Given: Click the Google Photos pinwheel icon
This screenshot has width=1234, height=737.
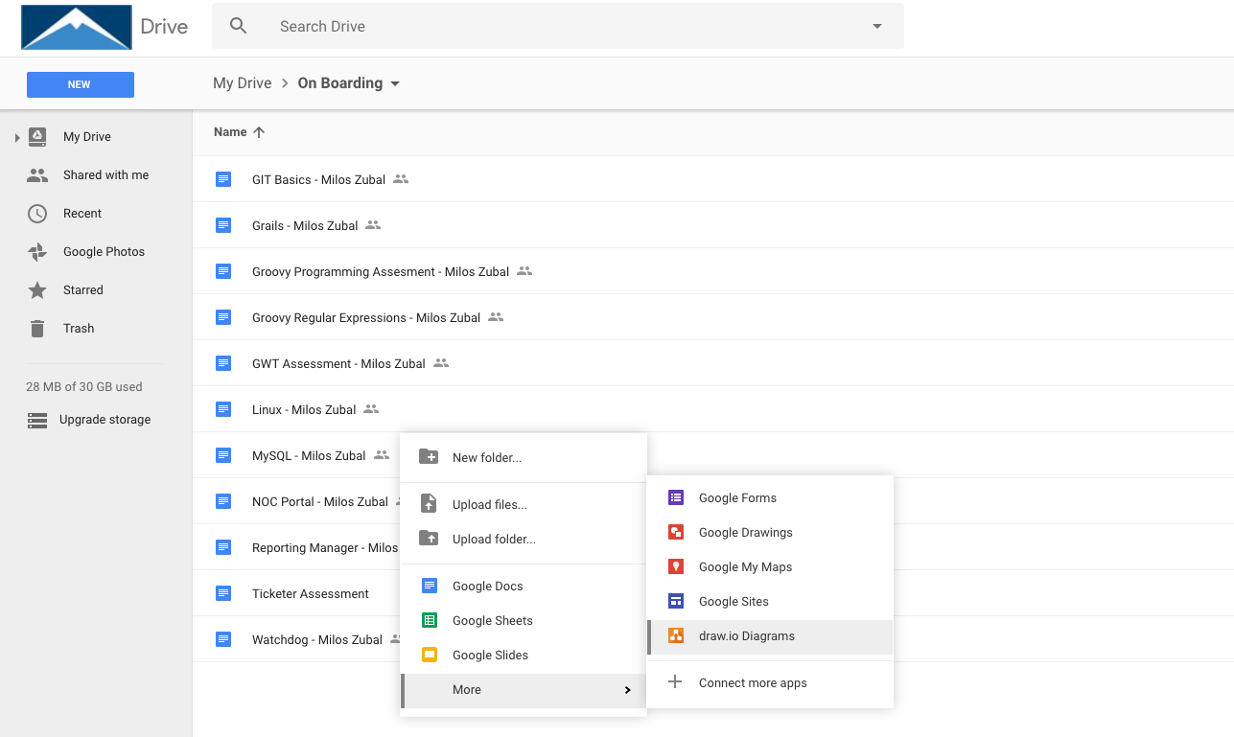Looking at the screenshot, I should coord(37,252).
